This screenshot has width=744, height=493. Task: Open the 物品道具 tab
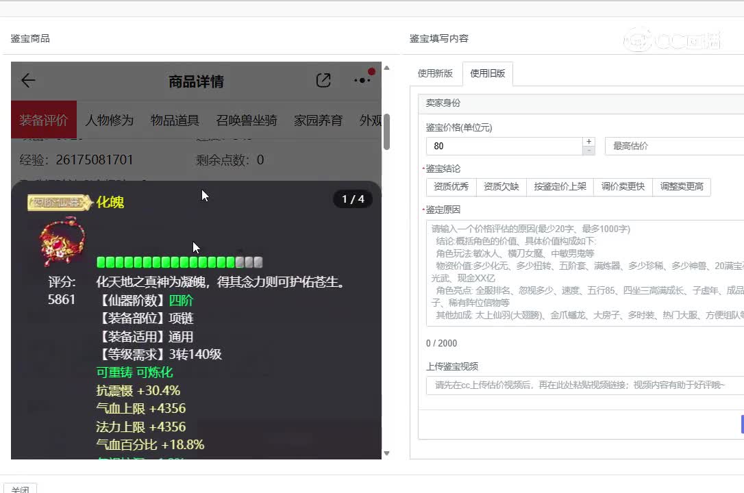pyautogui.click(x=175, y=121)
